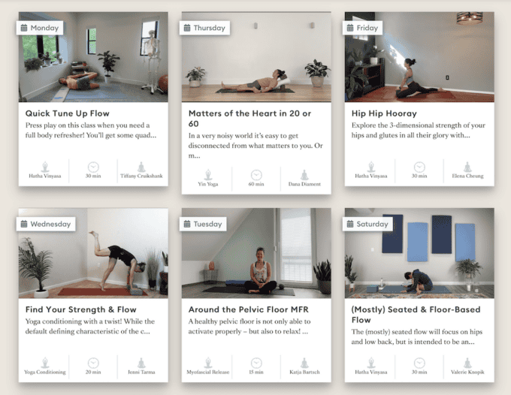This screenshot has height=395, width=511.
Task: Open the Hip Hip Hooray class title
Action: [x=384, y=113]
